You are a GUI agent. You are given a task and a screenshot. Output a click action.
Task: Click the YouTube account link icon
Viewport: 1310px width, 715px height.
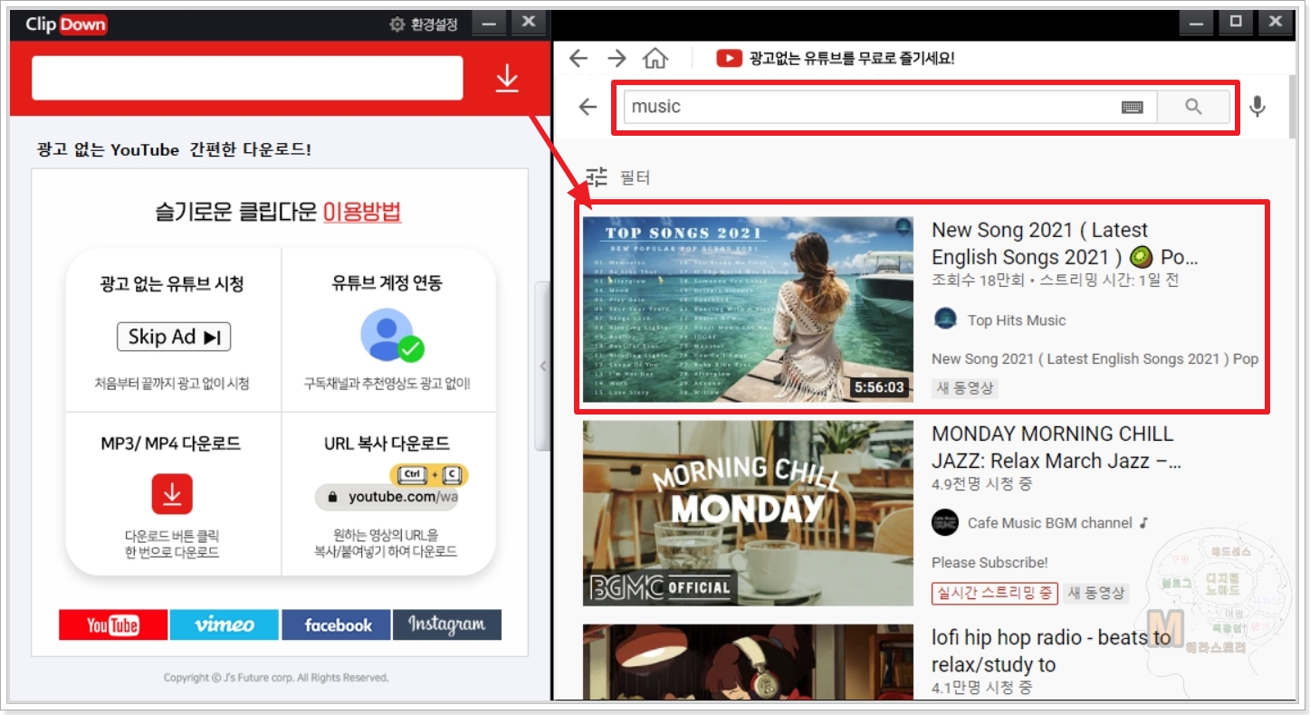[x=392, y=336]
